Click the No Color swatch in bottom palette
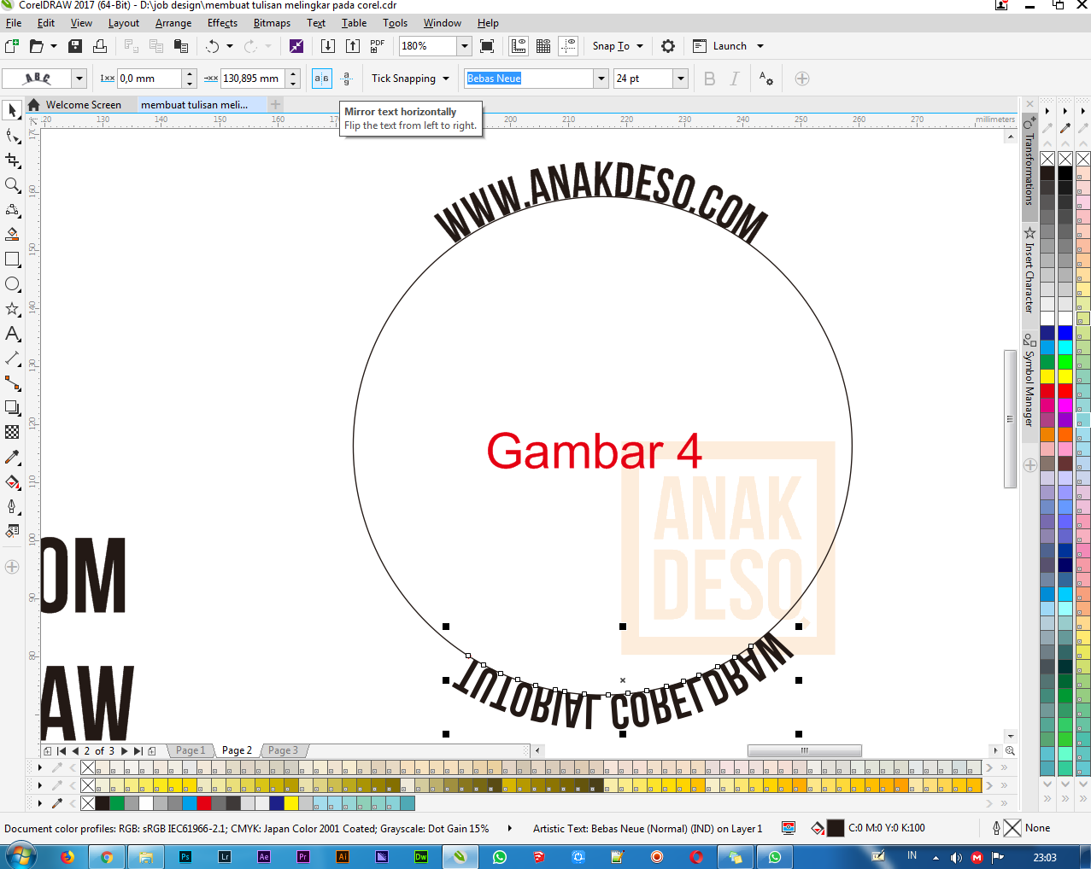This screenshot has height=869, width=1091. tap(87, 803)
